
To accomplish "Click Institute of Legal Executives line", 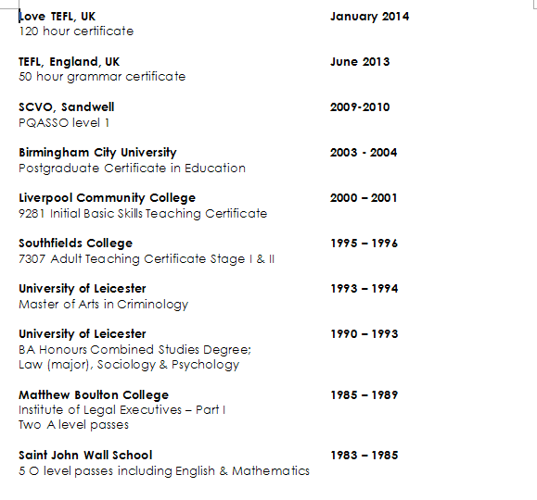I will tap(121, 410).
